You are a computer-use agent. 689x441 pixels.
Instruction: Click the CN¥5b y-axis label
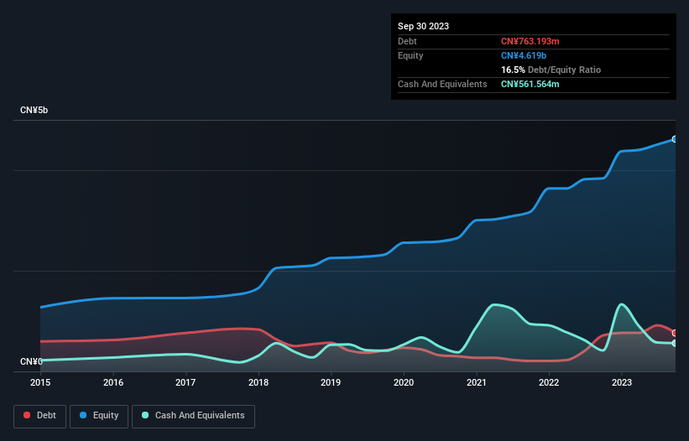(34, 110)
